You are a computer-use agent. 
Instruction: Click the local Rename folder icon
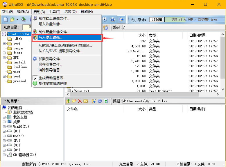tap(86, 101)
